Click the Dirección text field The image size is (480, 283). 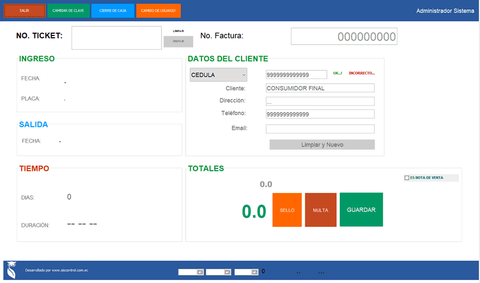320,101
